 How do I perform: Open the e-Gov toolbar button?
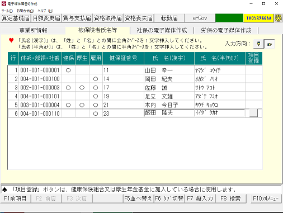coord(200,18)
